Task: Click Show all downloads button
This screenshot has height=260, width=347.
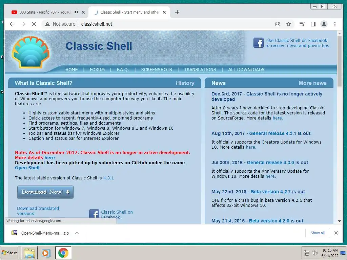Action: click(x=318, y=233)
